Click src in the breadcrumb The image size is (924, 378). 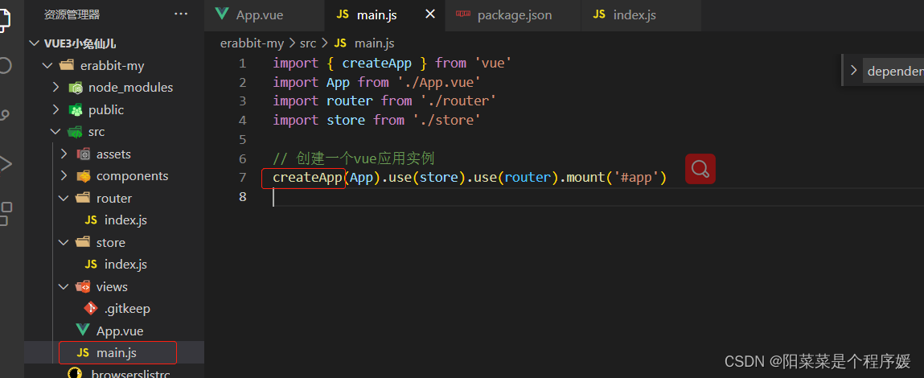coord(308,43)
